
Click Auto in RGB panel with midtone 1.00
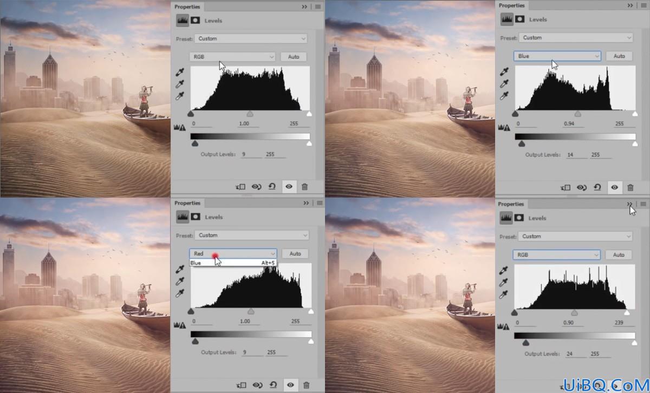(294, 56)
